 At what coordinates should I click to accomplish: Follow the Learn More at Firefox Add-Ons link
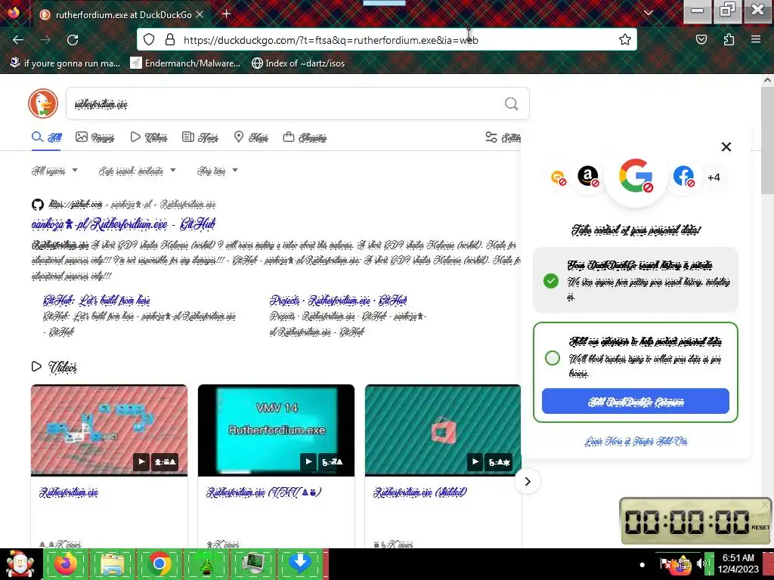pyautogui.click(x=636, y=441)
